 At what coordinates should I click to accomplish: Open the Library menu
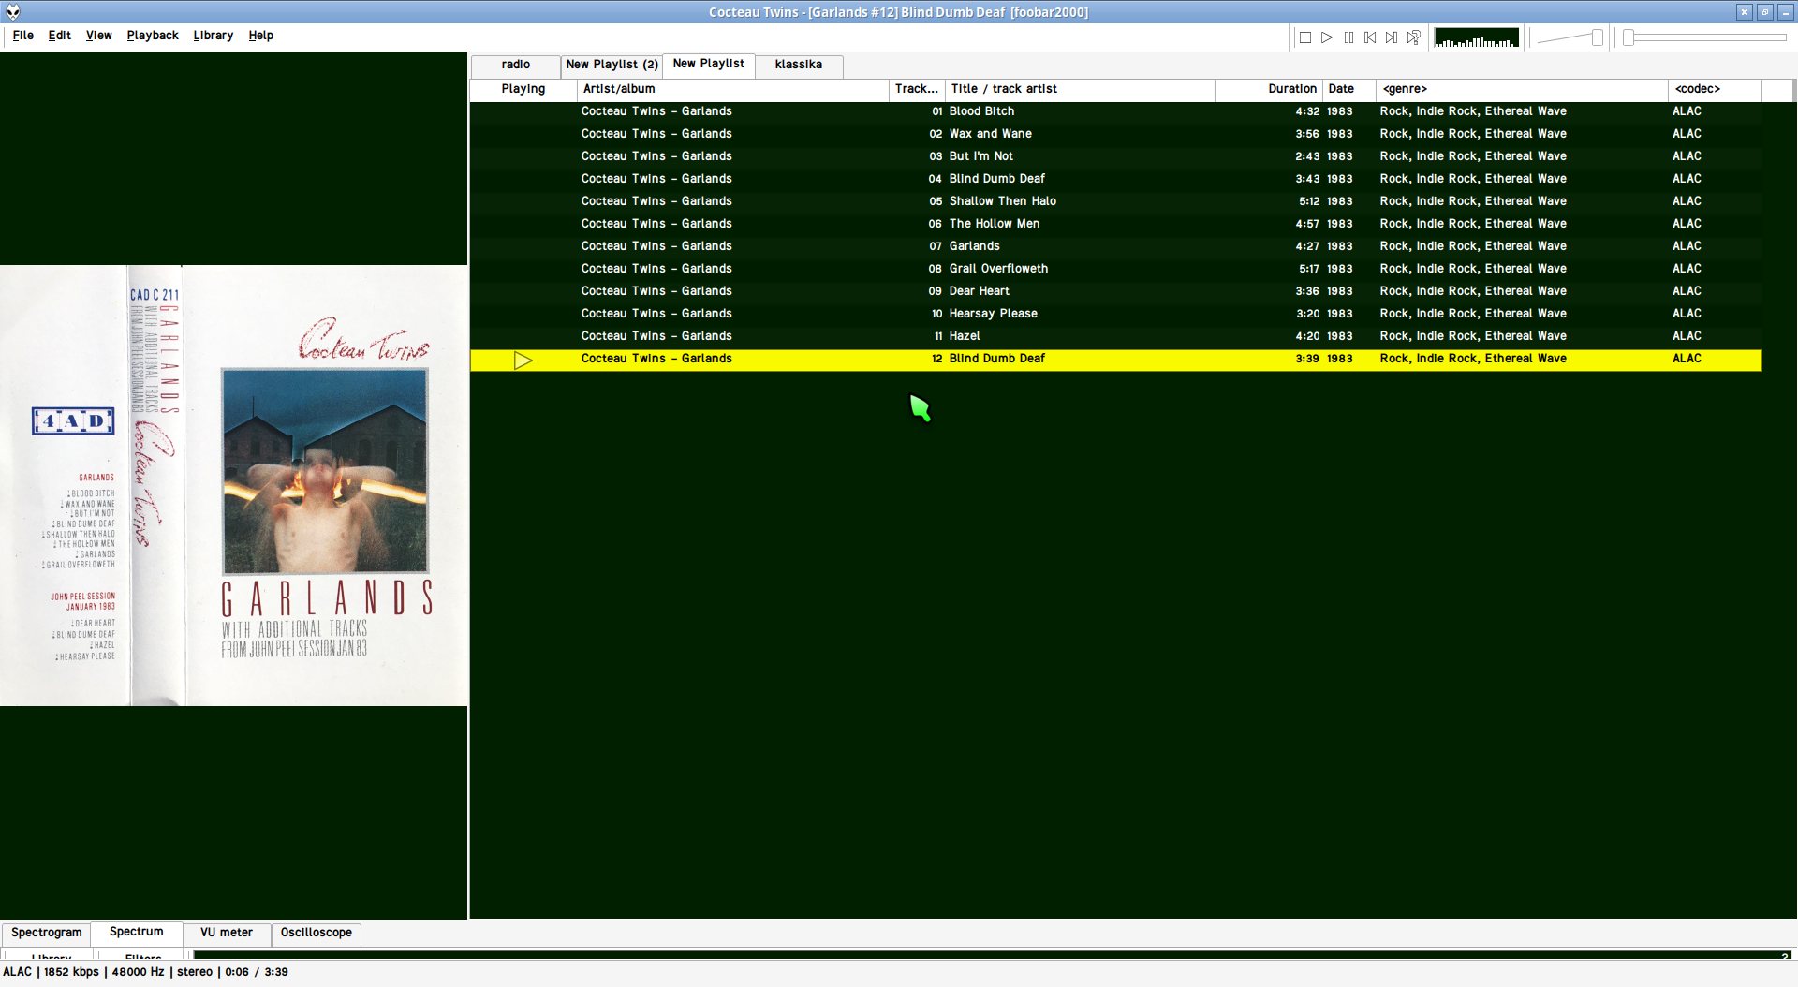(x=213, y=36)
